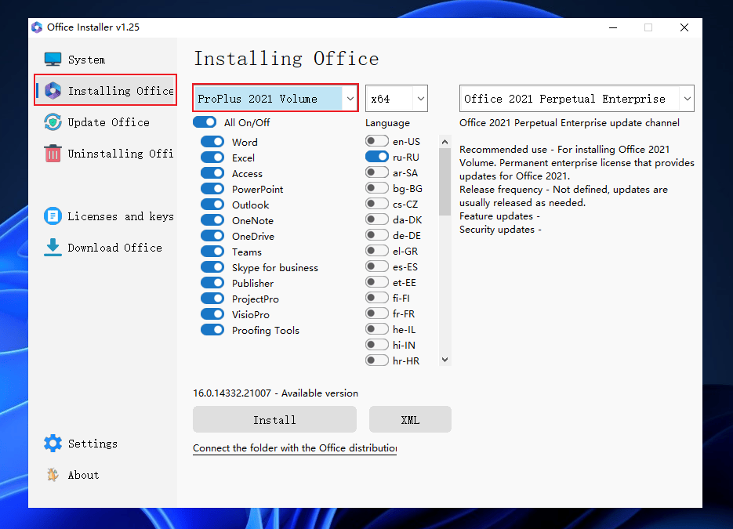This screenshot has height=529, width=733.
Task: Toggle the All On/Off switch
Action: (x=205, y=122)
